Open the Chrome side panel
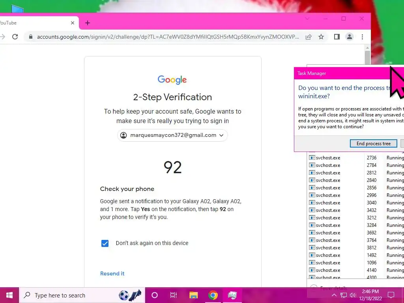404x303 pixels. click(337, 37)
